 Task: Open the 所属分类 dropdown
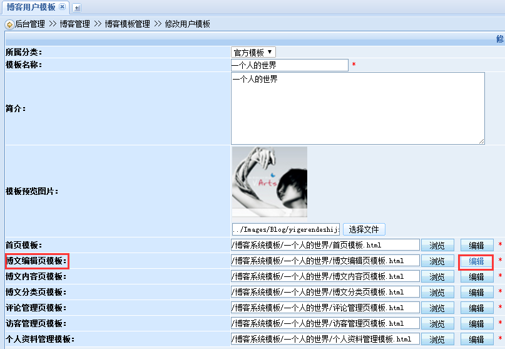click(253, 53)
